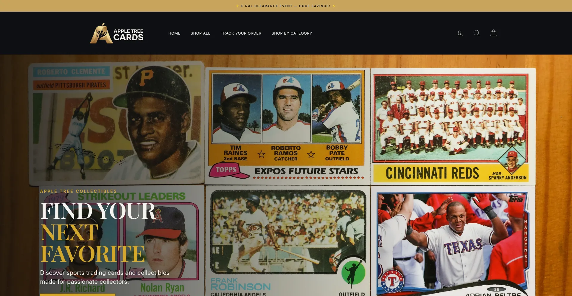This screenshot has height=296, width=572.
Task: Click the Expos Future Stars card image
Action: coord(287,126)
